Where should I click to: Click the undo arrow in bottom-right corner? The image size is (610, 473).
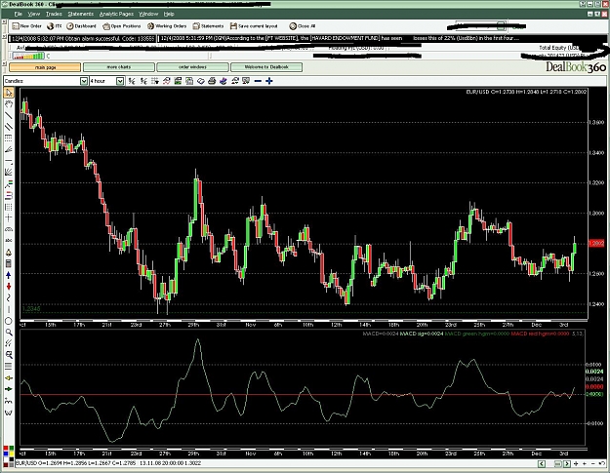click(x=603, y=463)
